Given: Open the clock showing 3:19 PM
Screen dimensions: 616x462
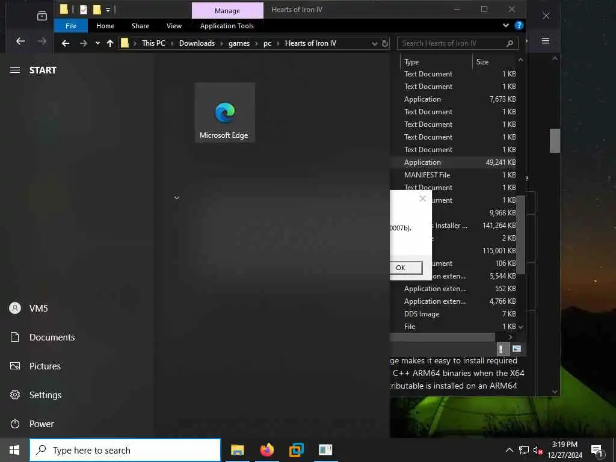Looking at the screenshot, I should (564, 450).
